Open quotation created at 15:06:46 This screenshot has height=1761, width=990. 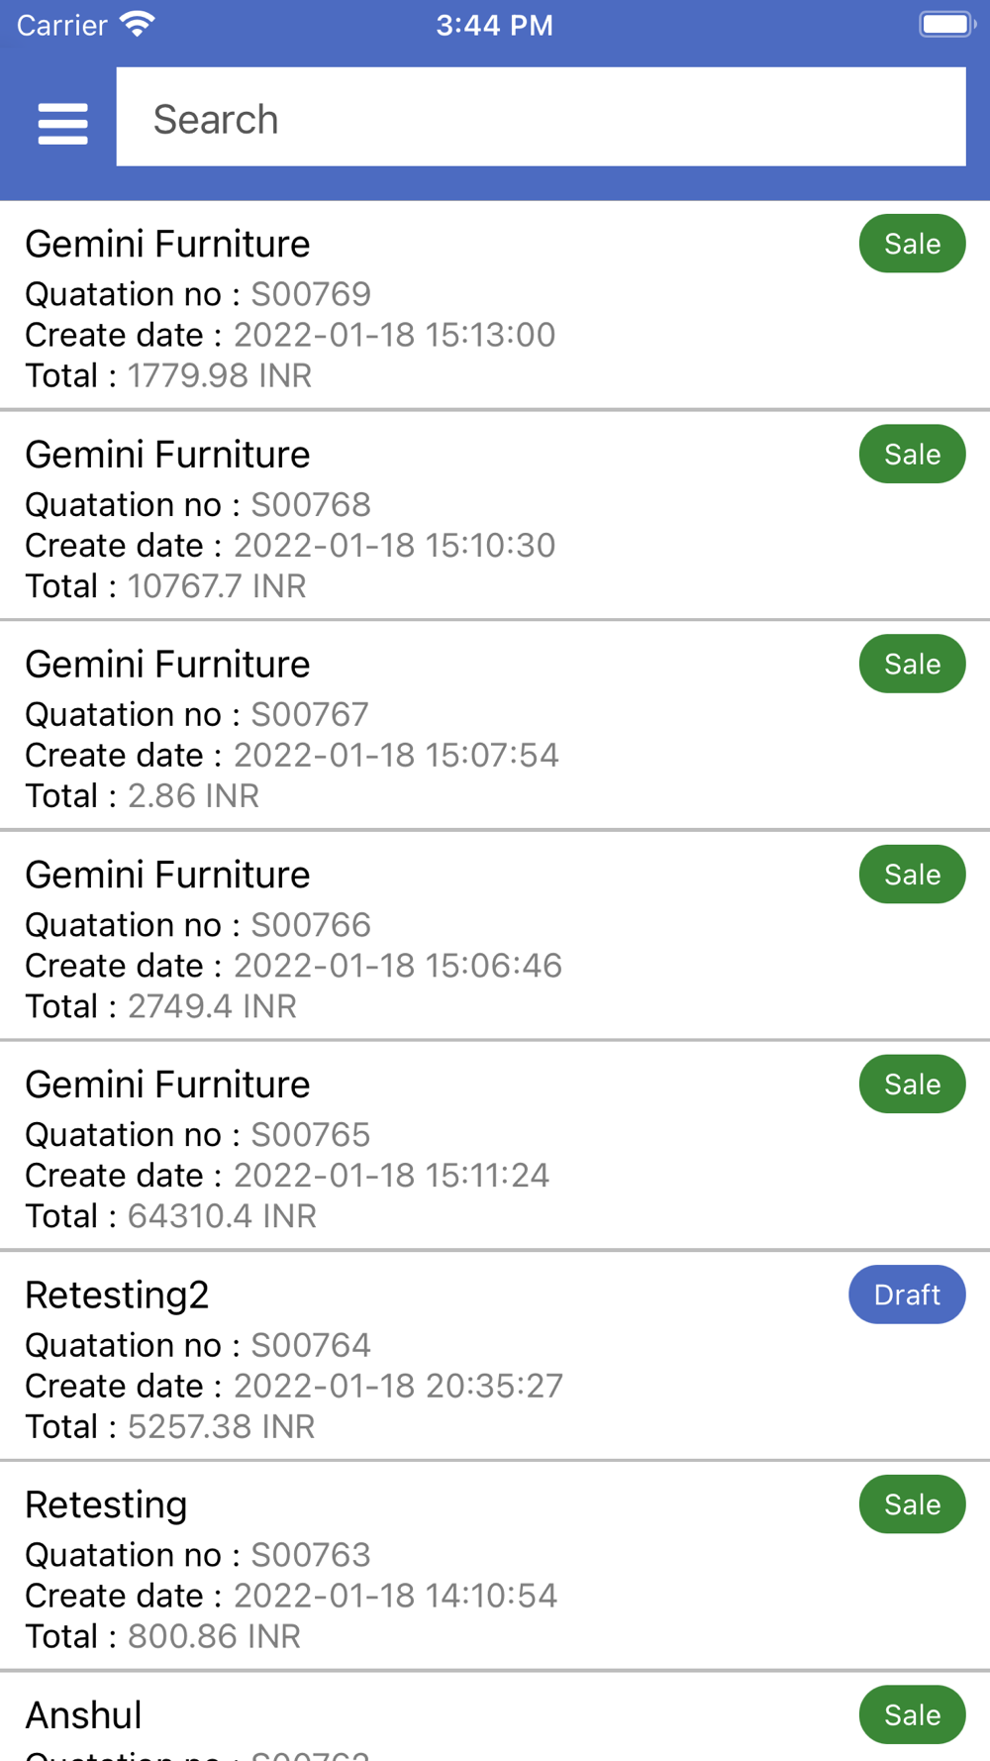pyautogui.click(x=396, y=938)
